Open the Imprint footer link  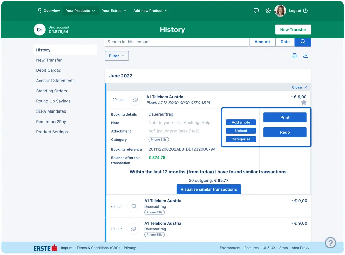[x=67, y=248]
